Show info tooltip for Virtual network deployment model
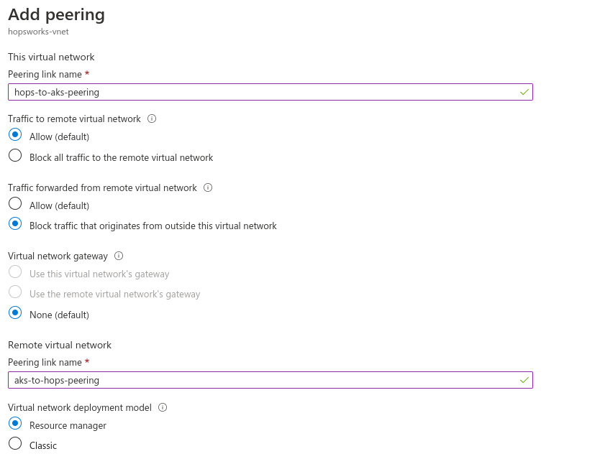 click(163, 407)
